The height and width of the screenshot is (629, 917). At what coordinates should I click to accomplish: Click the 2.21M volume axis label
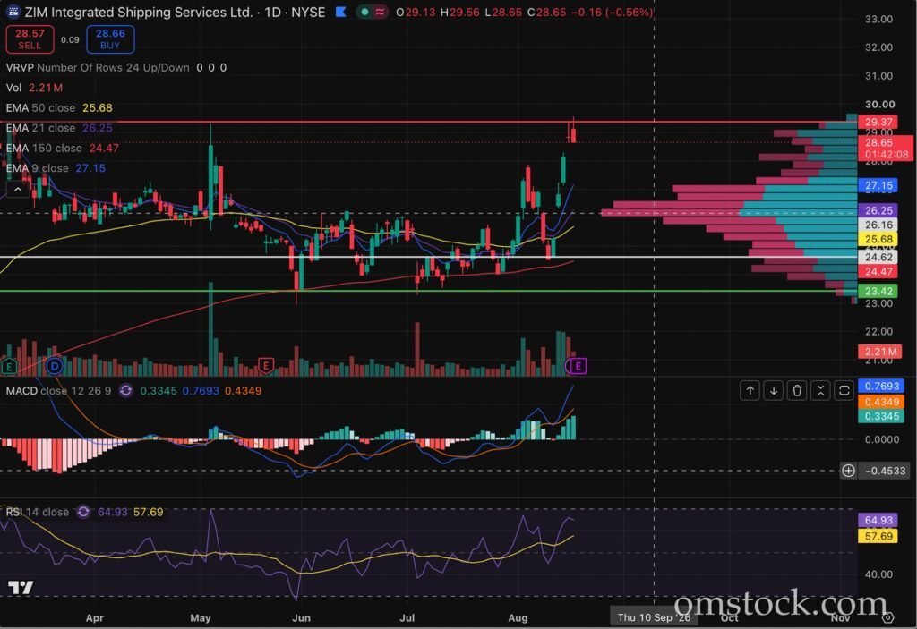pos(880,352)
